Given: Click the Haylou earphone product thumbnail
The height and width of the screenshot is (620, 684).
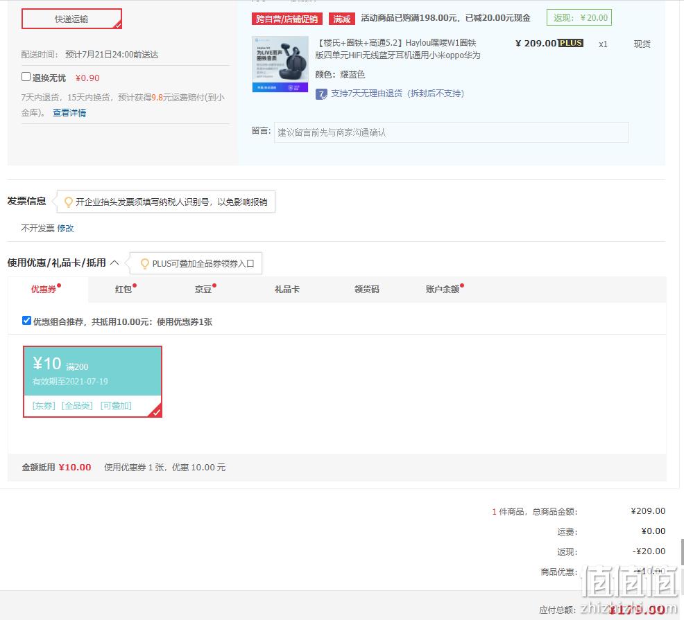Looking at the screenshot, I should [280, 64].
